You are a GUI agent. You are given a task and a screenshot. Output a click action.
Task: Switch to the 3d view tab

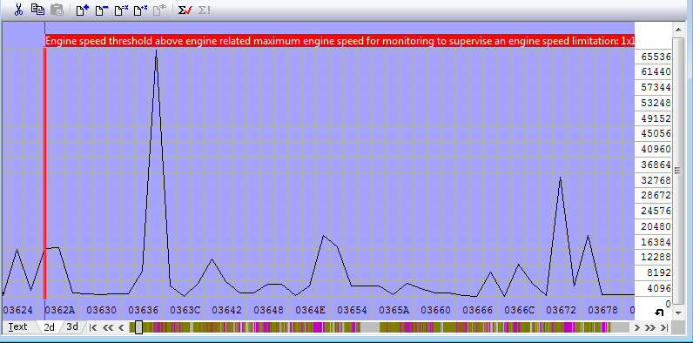(72, 326)
